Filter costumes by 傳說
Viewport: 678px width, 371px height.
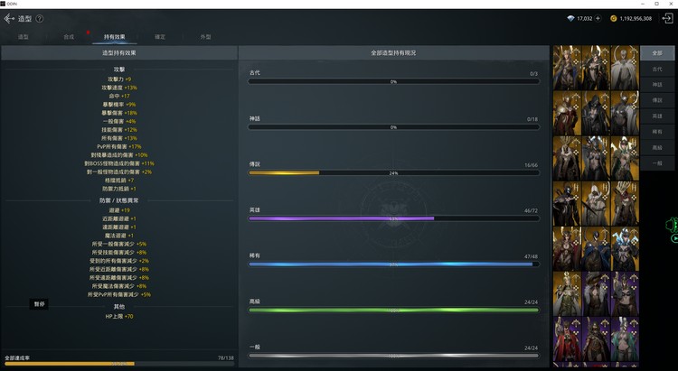point(657,100)
